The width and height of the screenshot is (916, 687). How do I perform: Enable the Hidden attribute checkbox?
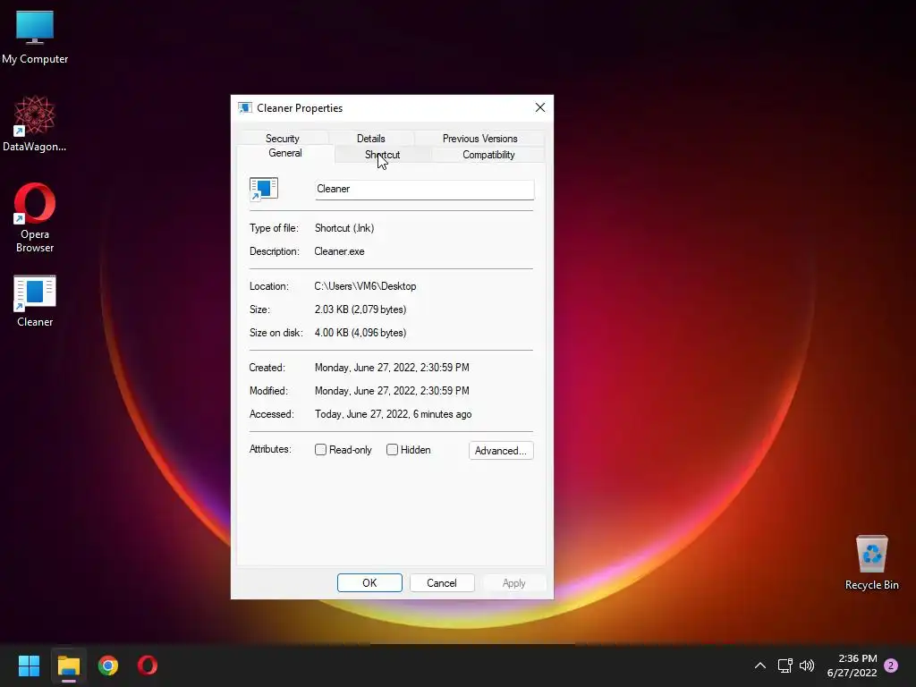[x=392, y=450]
